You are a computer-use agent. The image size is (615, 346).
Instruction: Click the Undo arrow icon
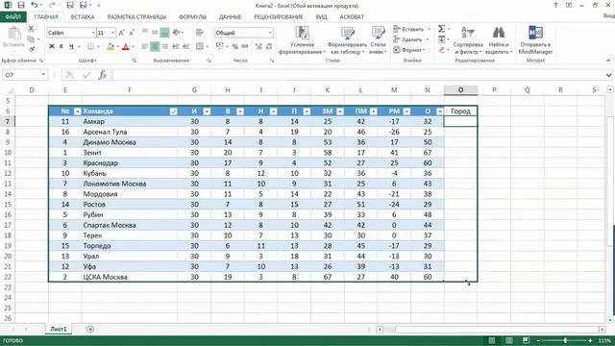(x=35, y=5)
